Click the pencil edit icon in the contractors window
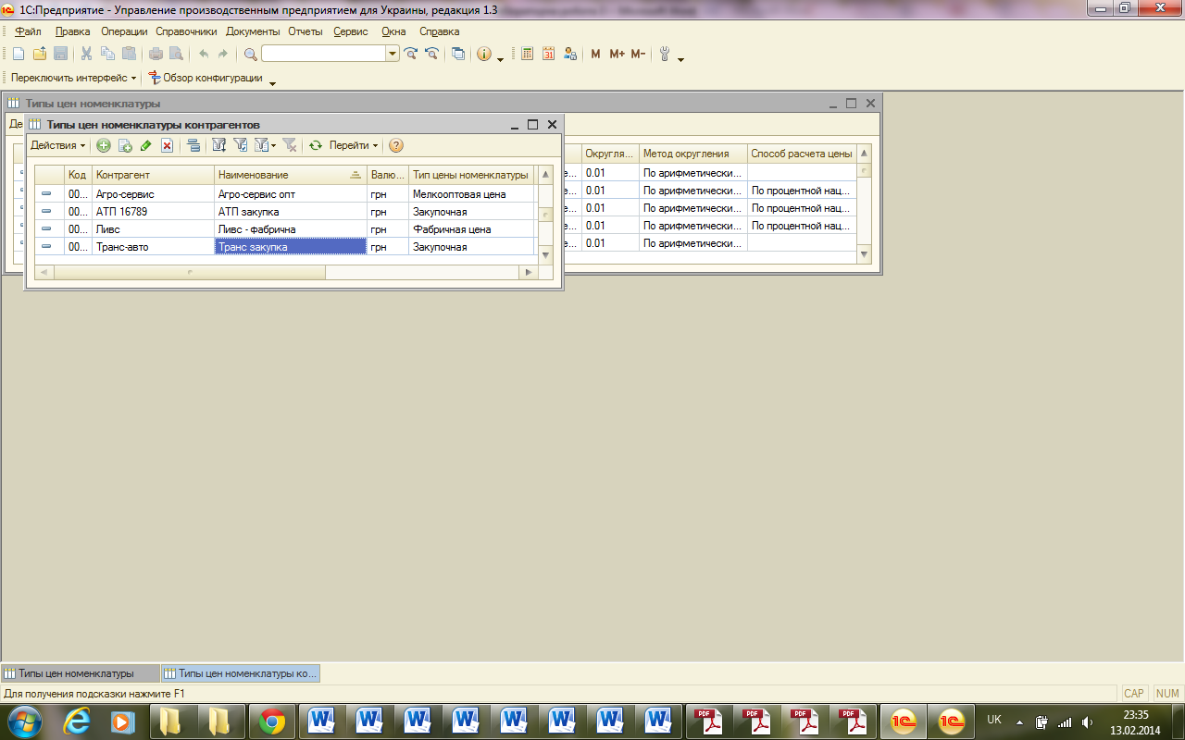Screen dimensions: 1185x740 pyautogui.click(x=146, y=145)
